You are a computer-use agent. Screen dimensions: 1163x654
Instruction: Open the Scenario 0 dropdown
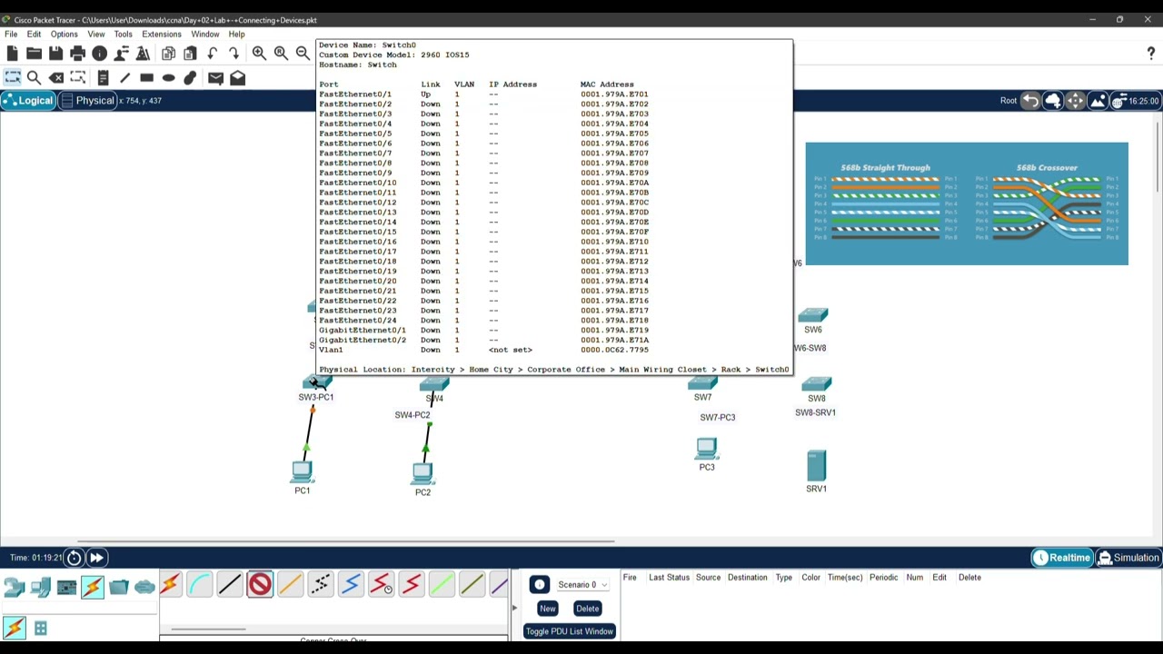[x=582, y=585]
